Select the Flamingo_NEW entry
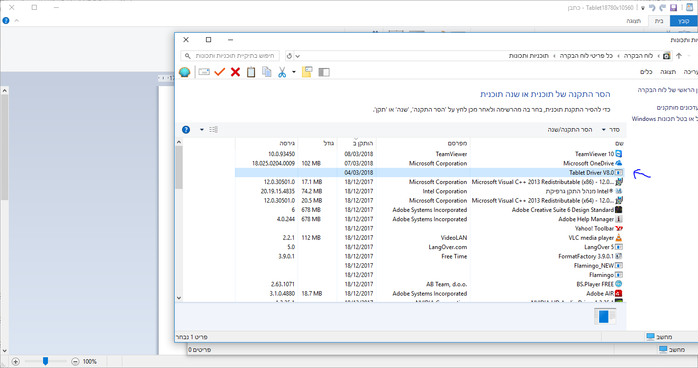Viewport: 698px width, 368px height. [430, 266]
